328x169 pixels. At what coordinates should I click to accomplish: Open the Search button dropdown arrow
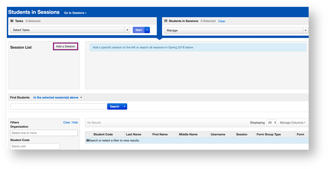pyautogui.click(x=124, y=107)
